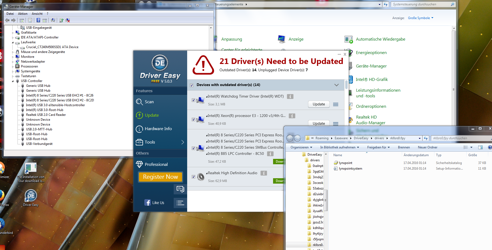
Task: Toggle the 'Devices with outdated driver(s)' checkbox
Action: [x=191, y=85]
